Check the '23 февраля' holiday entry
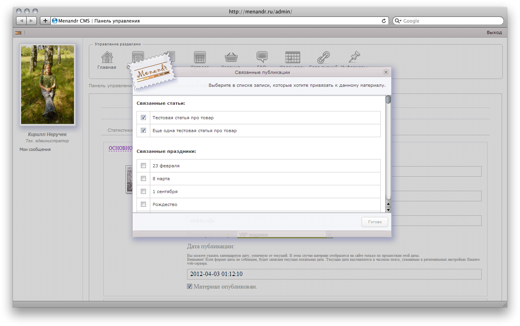This screenshot has height=326, width=520. (x=143, y=165)
